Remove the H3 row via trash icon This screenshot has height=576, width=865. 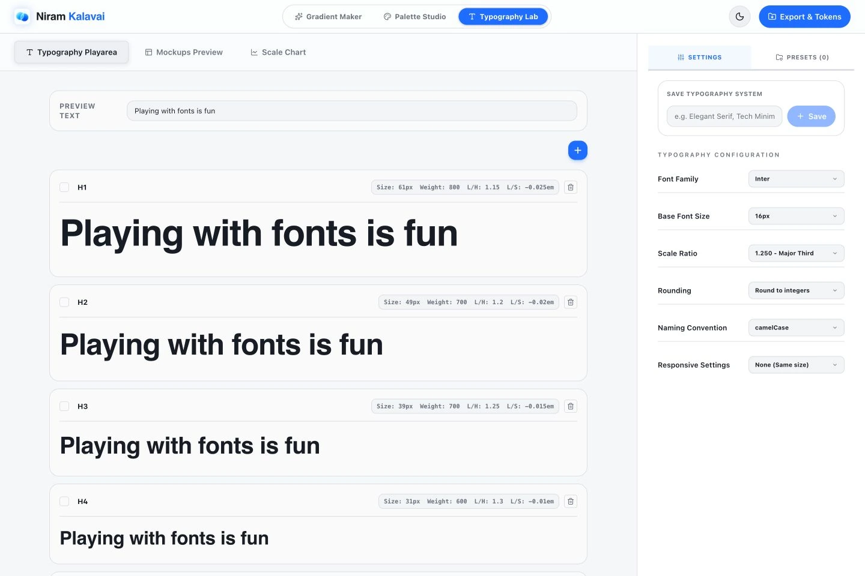[x=571, y=406]
